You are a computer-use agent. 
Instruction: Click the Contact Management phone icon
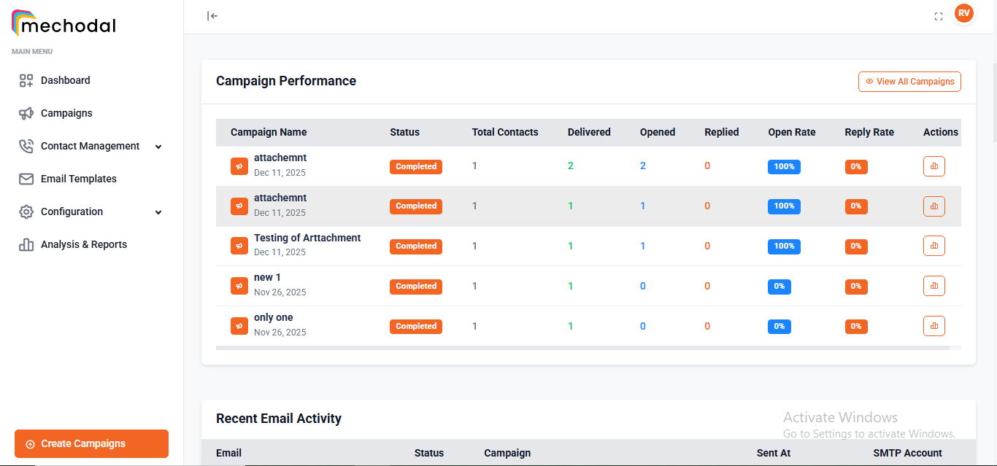(x=26, y=146)
